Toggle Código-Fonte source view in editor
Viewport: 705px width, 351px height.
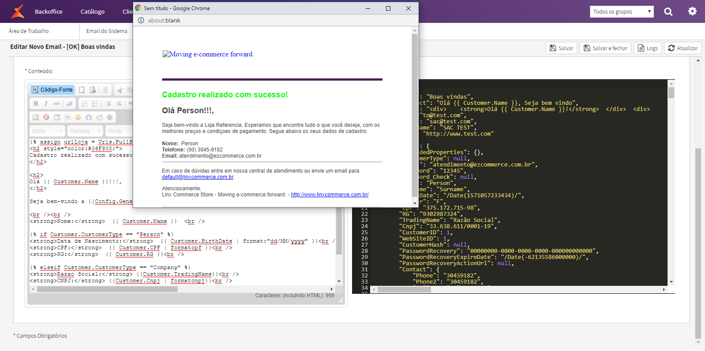(52, 90)
